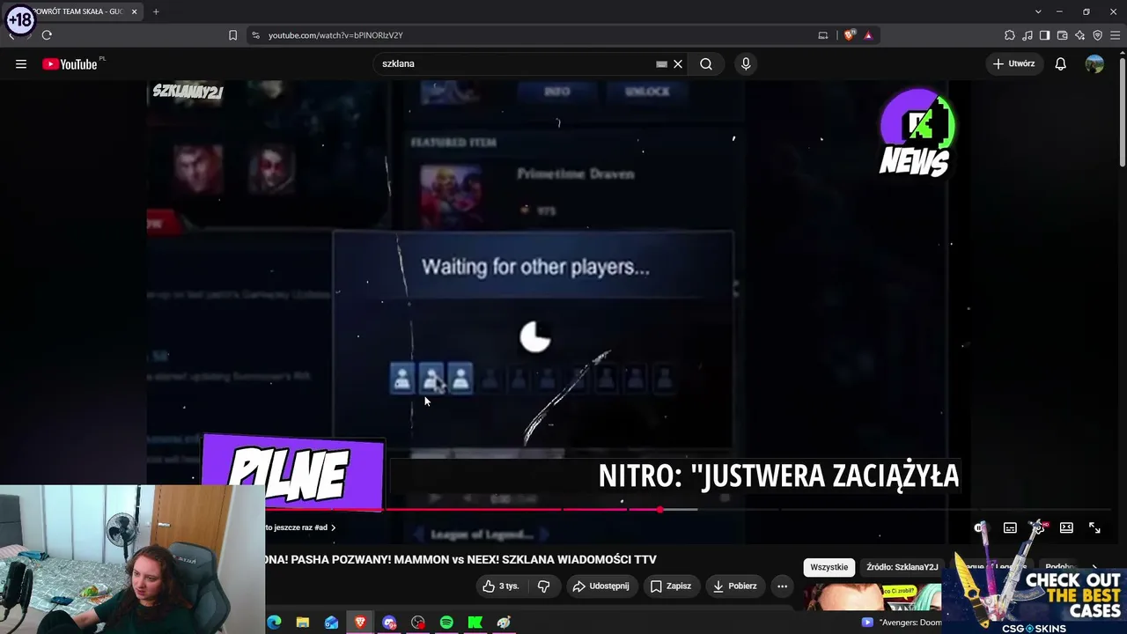Click the video title text
Viewport: 1127px width, 634px height.
[x=461, y=559]
